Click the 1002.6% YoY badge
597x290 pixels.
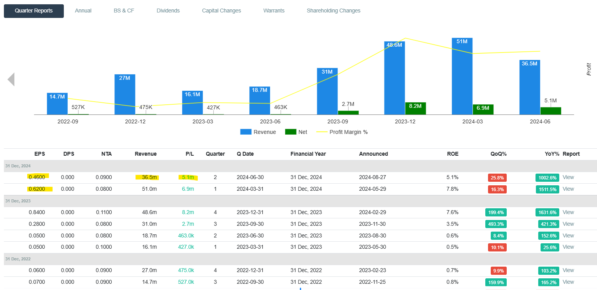pyautogui.click(x=548, y=178)
